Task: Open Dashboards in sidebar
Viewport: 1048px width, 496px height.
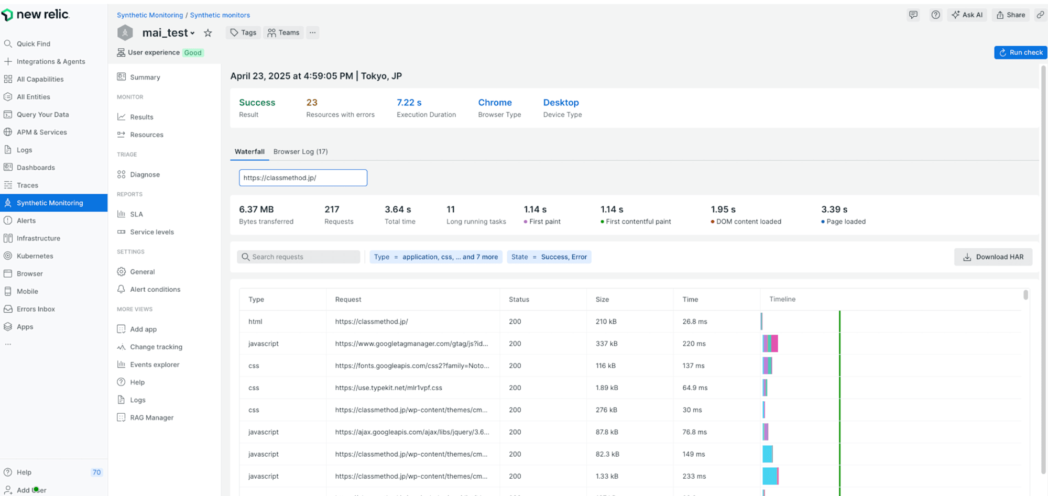Action: (x=36, y=168)
